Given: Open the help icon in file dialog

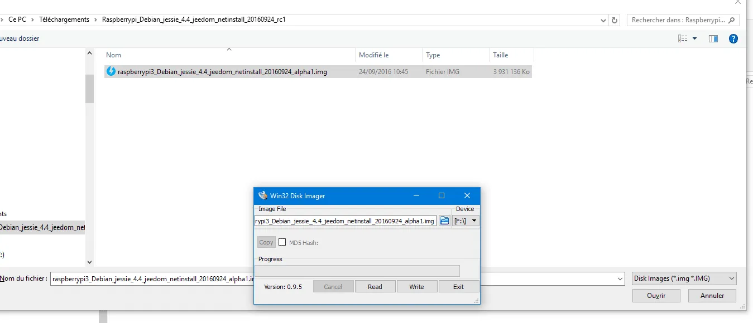Looking at the screenshot, I should [733, 38].
